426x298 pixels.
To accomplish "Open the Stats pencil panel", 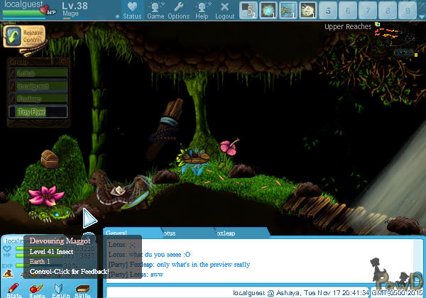I will tap(13, 290).
